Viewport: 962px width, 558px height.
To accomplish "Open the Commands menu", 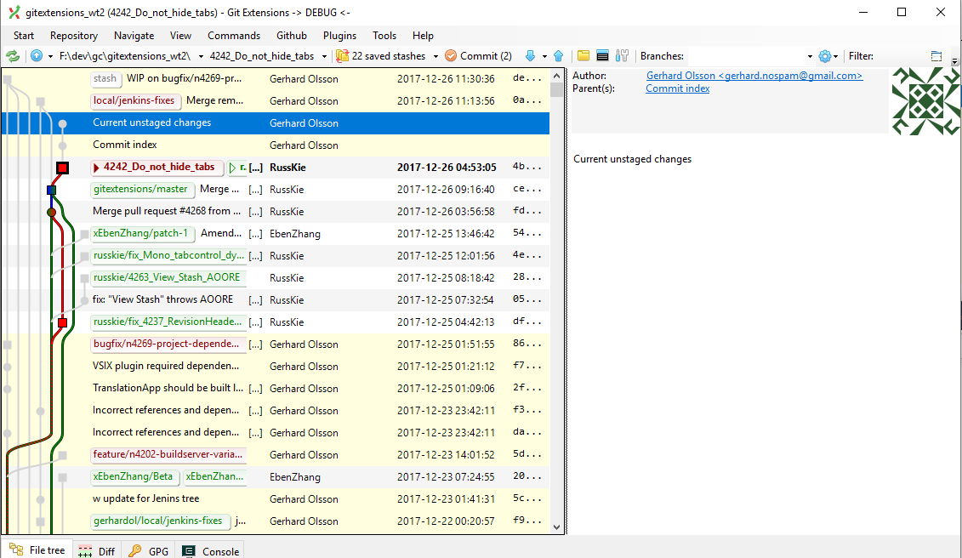I will click(234, 35).
